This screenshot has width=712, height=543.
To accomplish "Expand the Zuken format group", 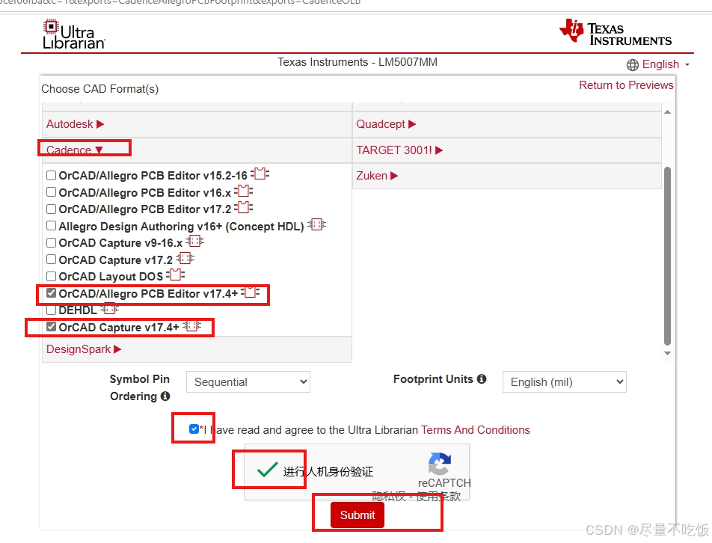I will [377, 175].
